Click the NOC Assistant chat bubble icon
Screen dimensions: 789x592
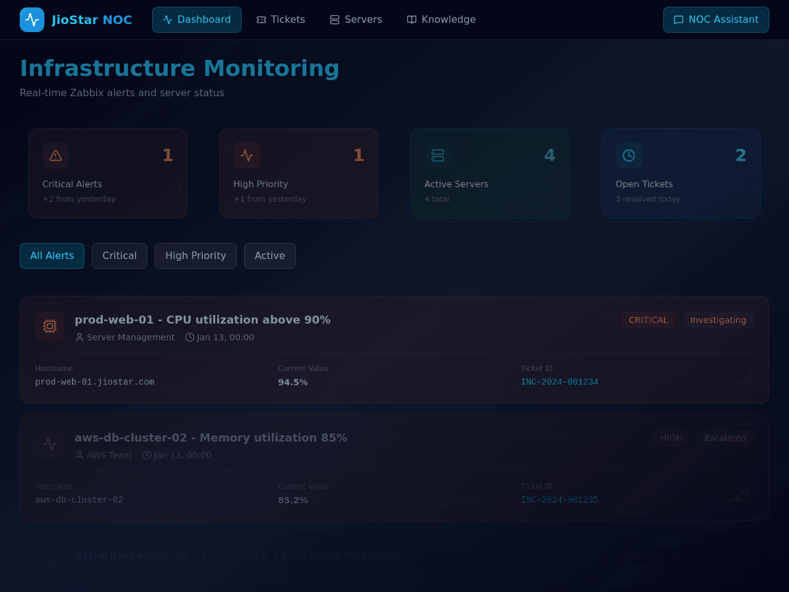tap(679, 20)
